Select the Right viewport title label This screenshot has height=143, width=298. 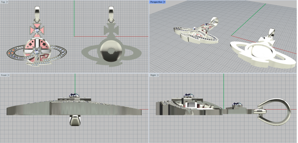click(153, 75)
